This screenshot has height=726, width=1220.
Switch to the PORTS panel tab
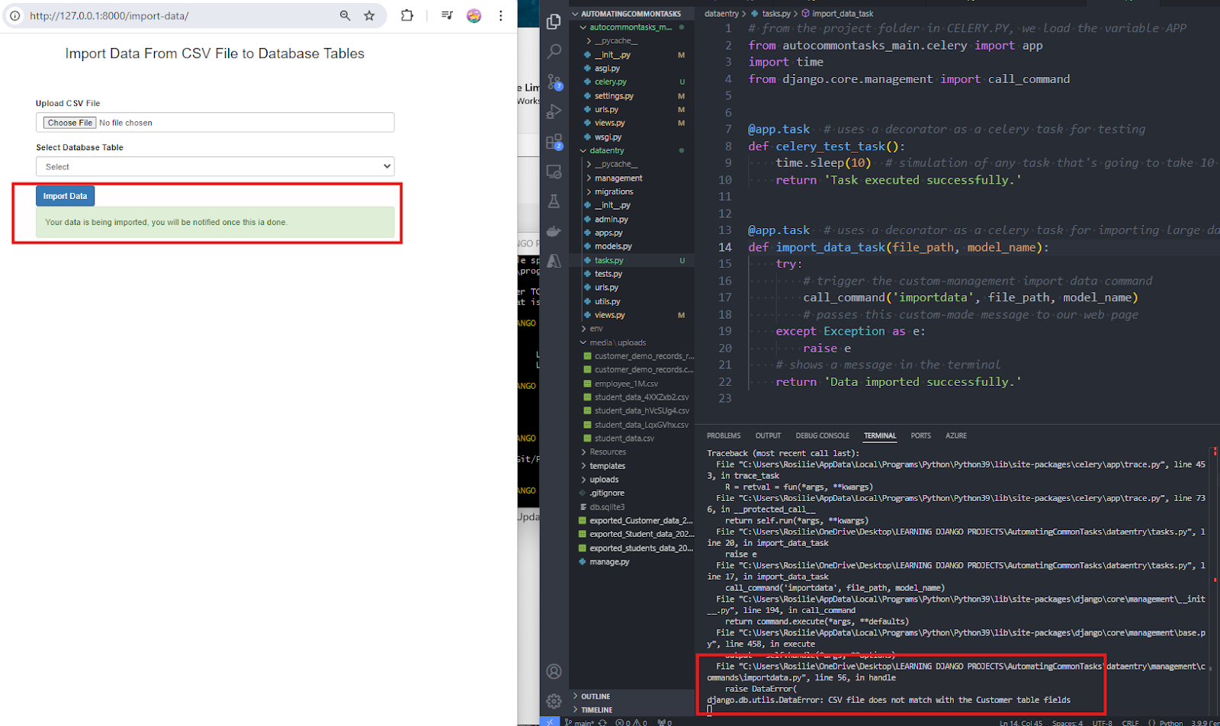coord(920,436)
